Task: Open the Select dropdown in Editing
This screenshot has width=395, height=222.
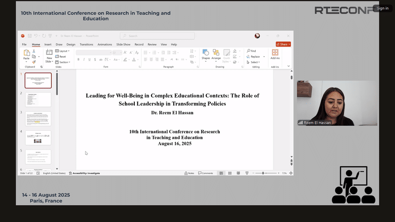Action: click(x=254, y=62)
